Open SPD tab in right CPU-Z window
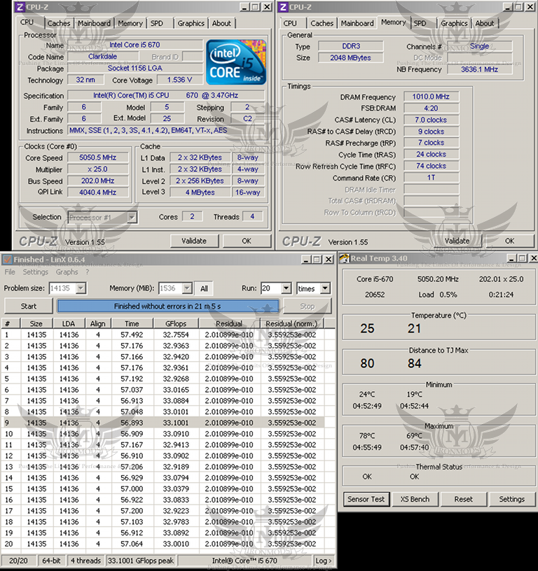This screenshot has width=538, height=571. click(420, 23)
